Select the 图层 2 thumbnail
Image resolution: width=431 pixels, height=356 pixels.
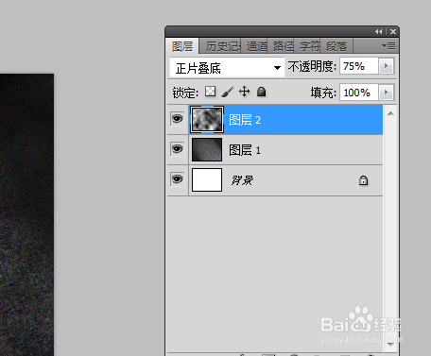tap(207, 119)
